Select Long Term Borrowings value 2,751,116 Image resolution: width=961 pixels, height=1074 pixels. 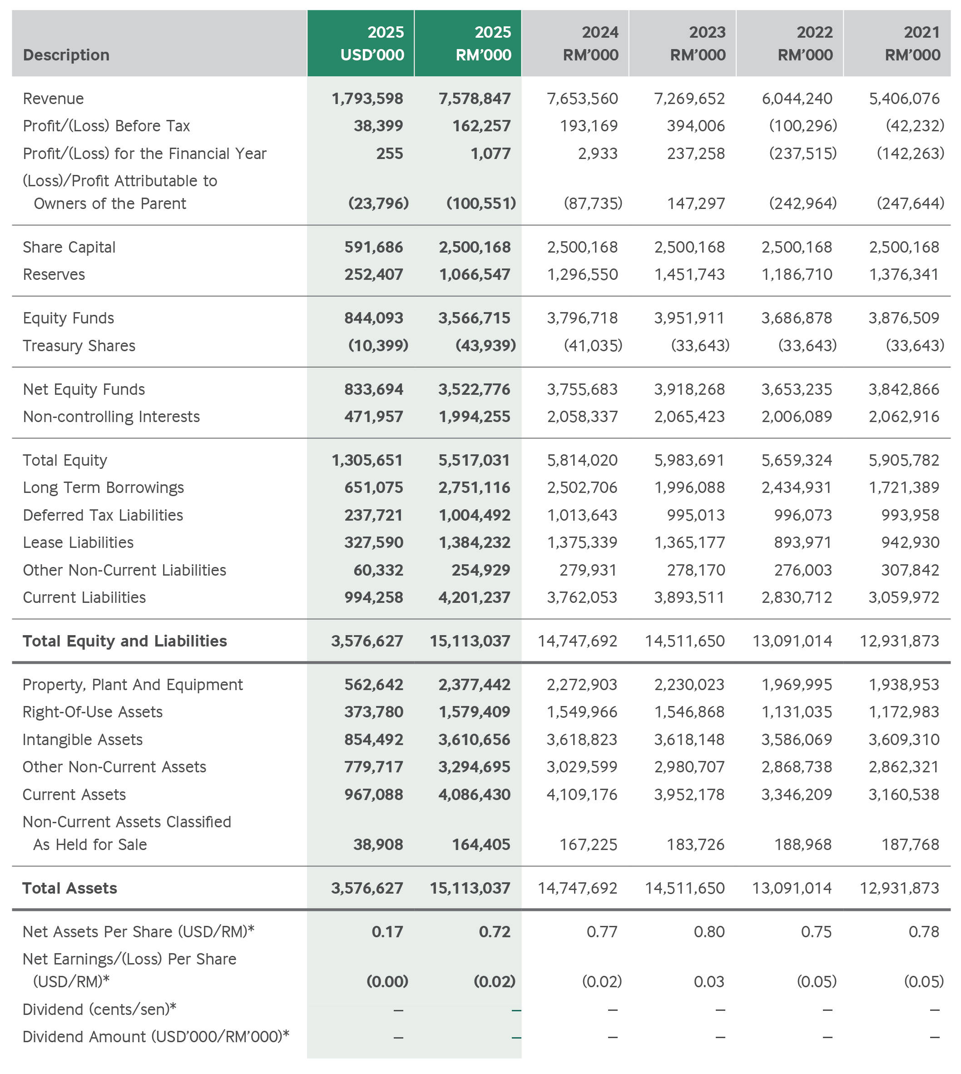[474, 487]
